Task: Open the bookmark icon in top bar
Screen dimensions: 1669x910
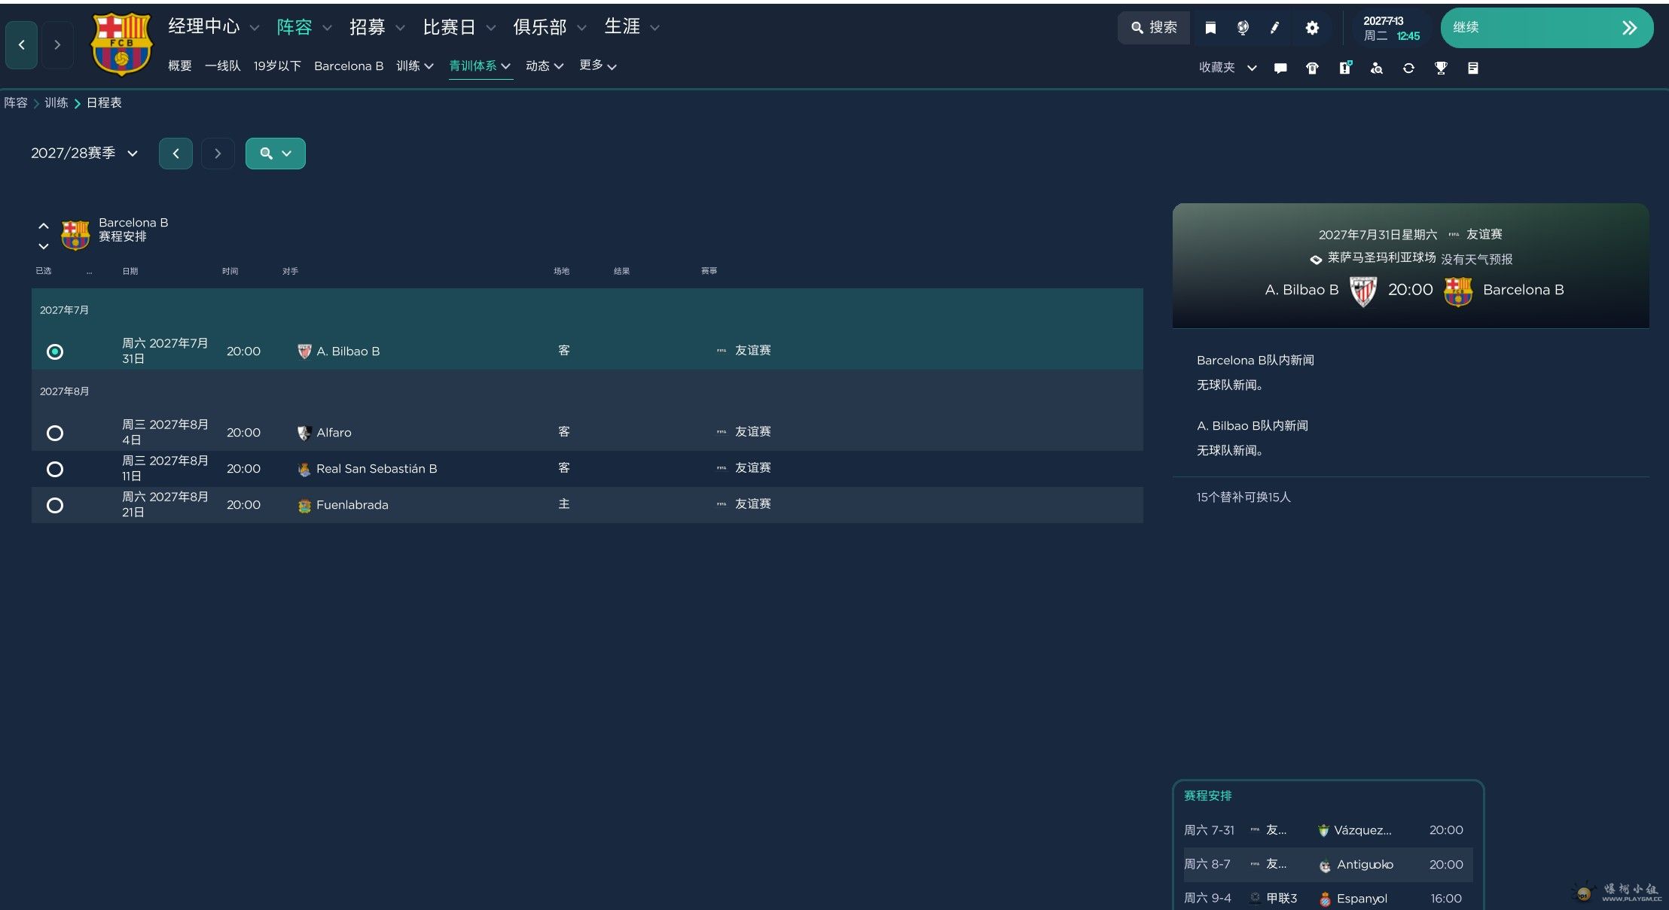Action: tap(1210, 28)
